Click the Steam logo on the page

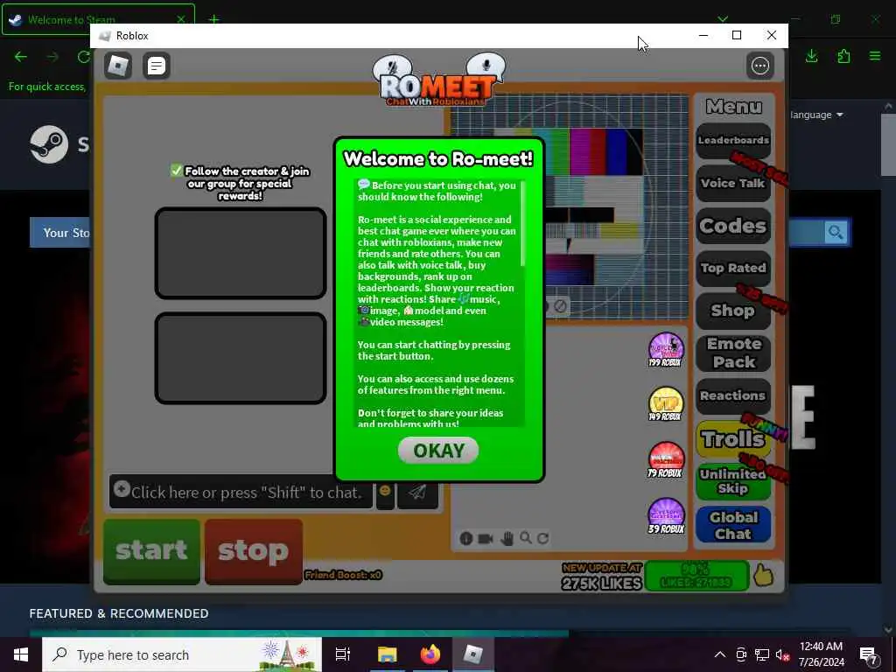(49, 144)
